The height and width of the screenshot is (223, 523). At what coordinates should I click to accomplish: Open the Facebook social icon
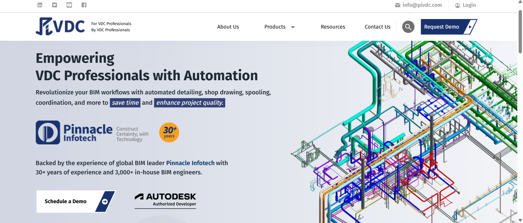84,5
